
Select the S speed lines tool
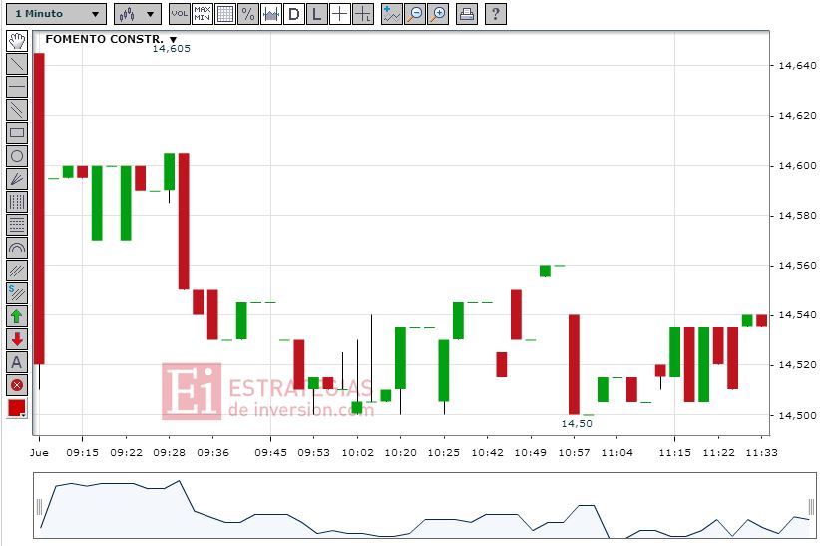17,293
